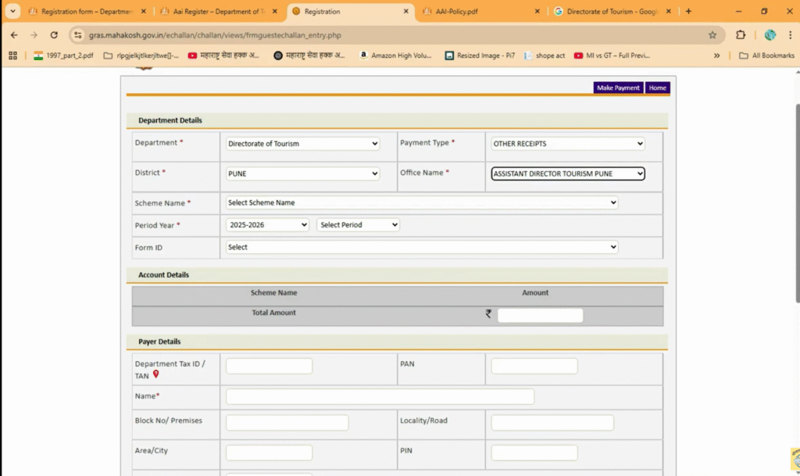This screenshot has height=476, width=800.
Task: Open the Scheme Name dropdown
Action: pos(422,202)
